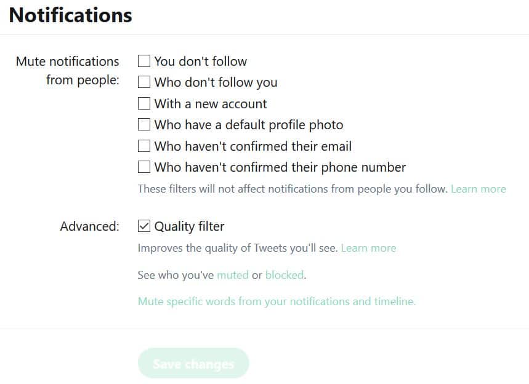Click the "Quality filter" label text
The image size is (529, 384).
189,226
